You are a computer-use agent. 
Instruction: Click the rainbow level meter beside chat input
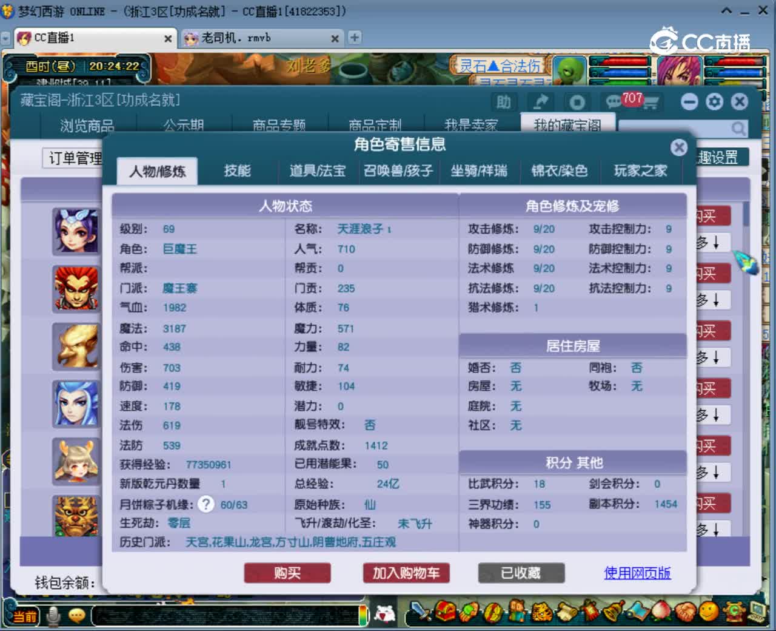tap(363, 616)
